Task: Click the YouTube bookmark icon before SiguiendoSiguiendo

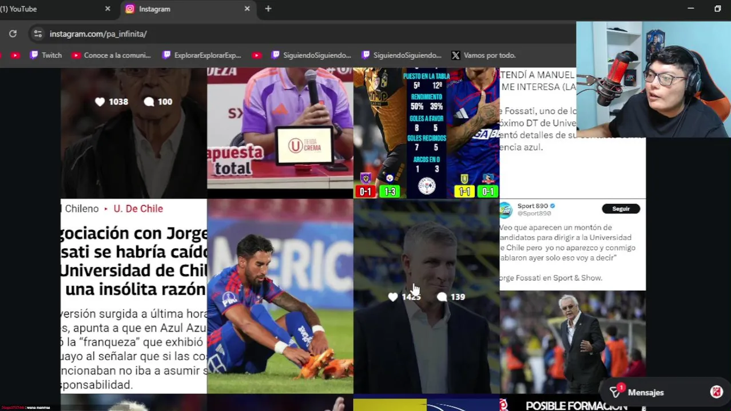Action: (257, 55)
